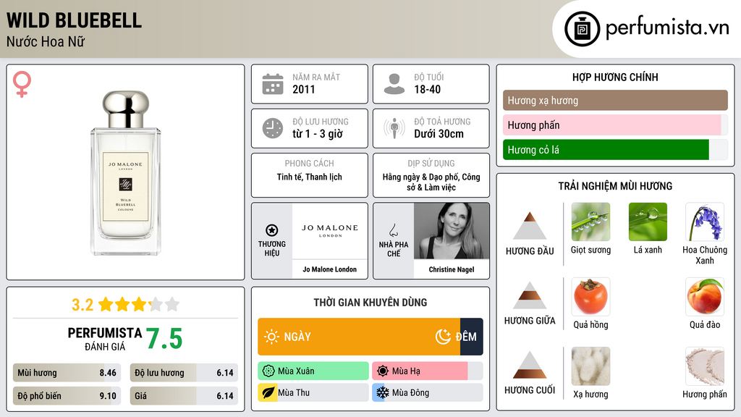This screenshot has height=417, width=741.
Task: Click the Wild Bluebell bottle product image
Action: (x=126, y=173)
